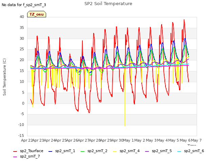
Task: Click the magenta sp2_smT_7 legend swatch
Action: [x=15, y=157]
